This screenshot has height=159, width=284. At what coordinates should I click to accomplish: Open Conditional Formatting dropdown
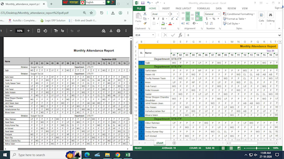coord(239,14)
